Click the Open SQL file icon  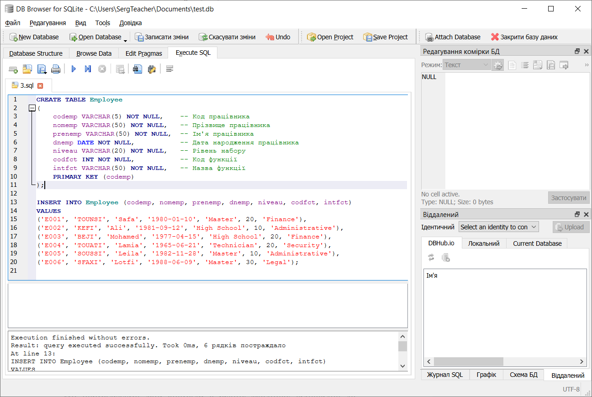27,69
